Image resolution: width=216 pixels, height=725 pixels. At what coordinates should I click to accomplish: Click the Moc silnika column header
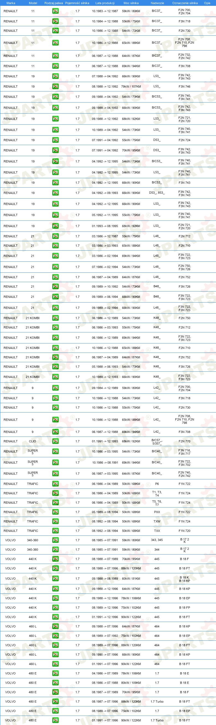click(131, 3)
